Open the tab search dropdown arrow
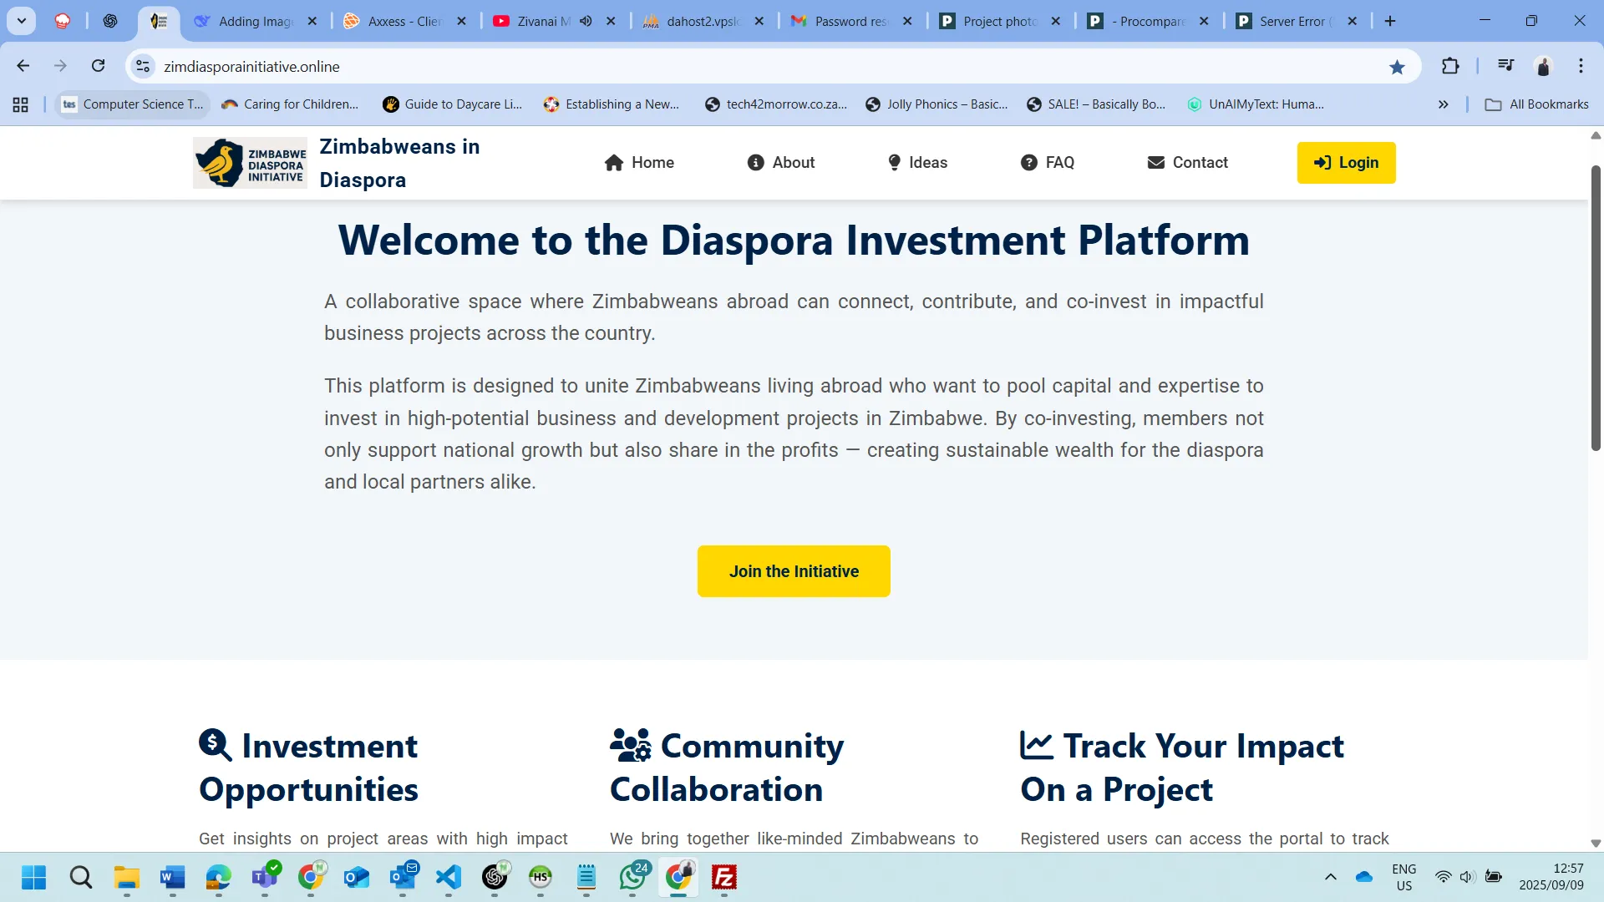This screenshot has width=1604, height=902. (x=22, y=21)
